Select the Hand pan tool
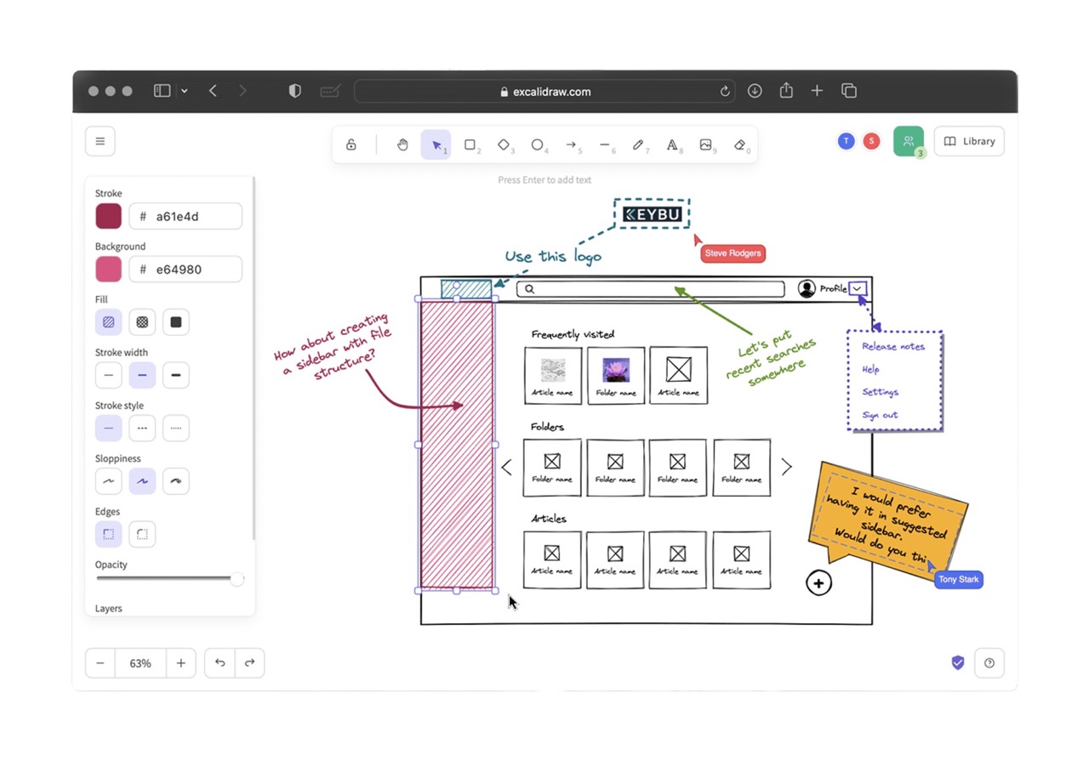Image resolution: width=1089 pixels, height=761 pixels. [x=402, y=145]
